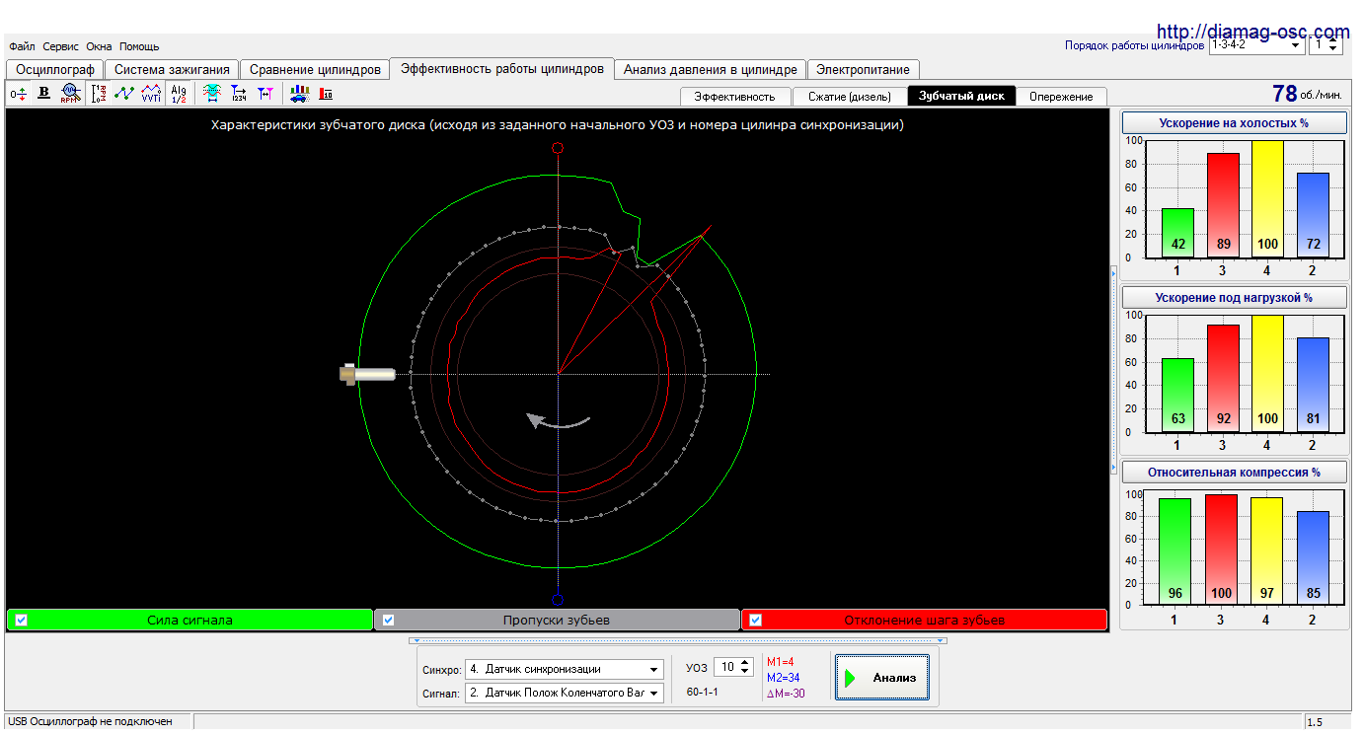Switch to the Осциллограф tab
The height and width of the screenshot is (734, 1364).
pos(55,69)
